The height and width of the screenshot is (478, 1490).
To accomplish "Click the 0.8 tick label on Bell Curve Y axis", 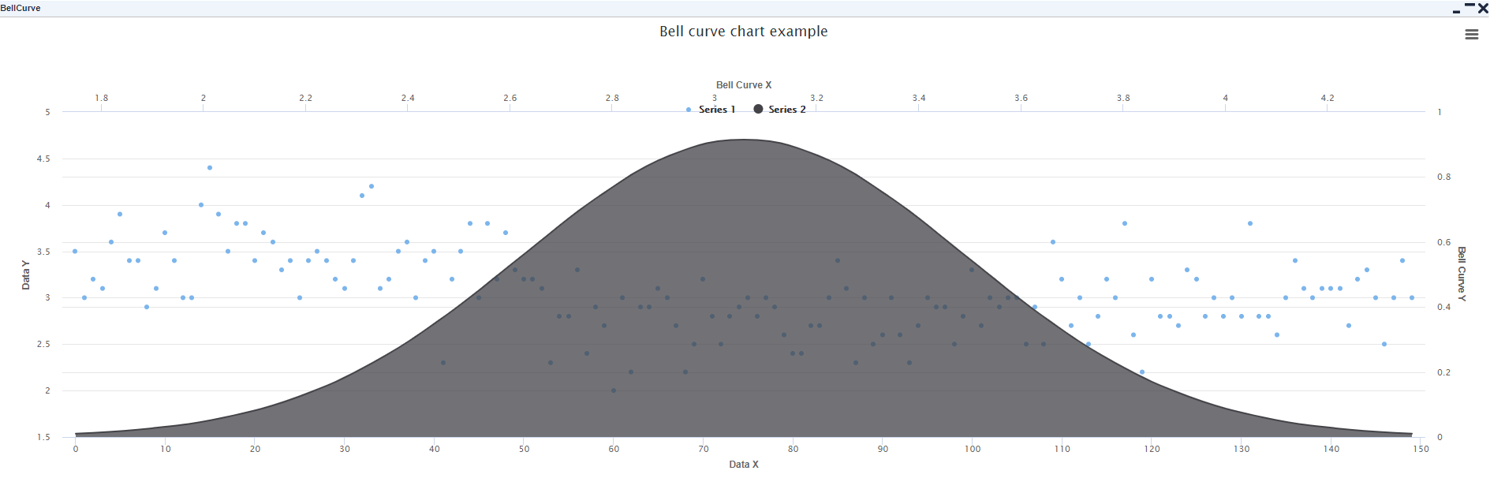I will pyautogui.click(x=1443, y=177).
